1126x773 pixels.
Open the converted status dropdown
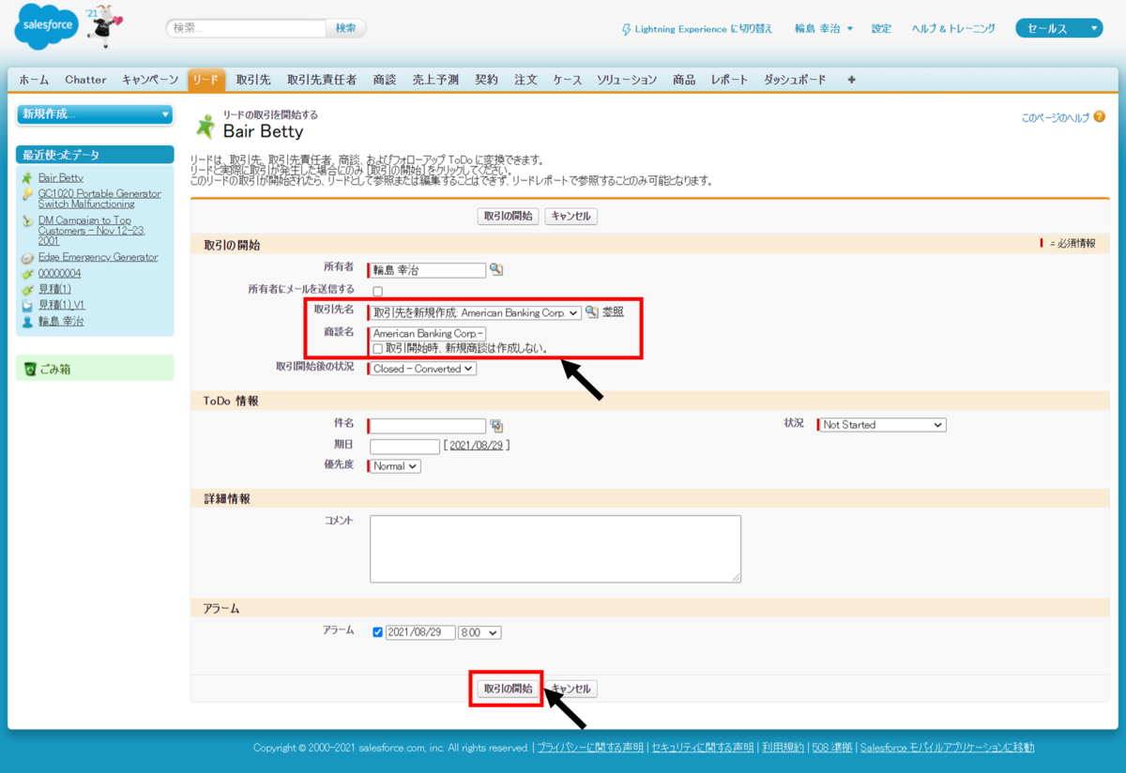(x=423, y=369)
